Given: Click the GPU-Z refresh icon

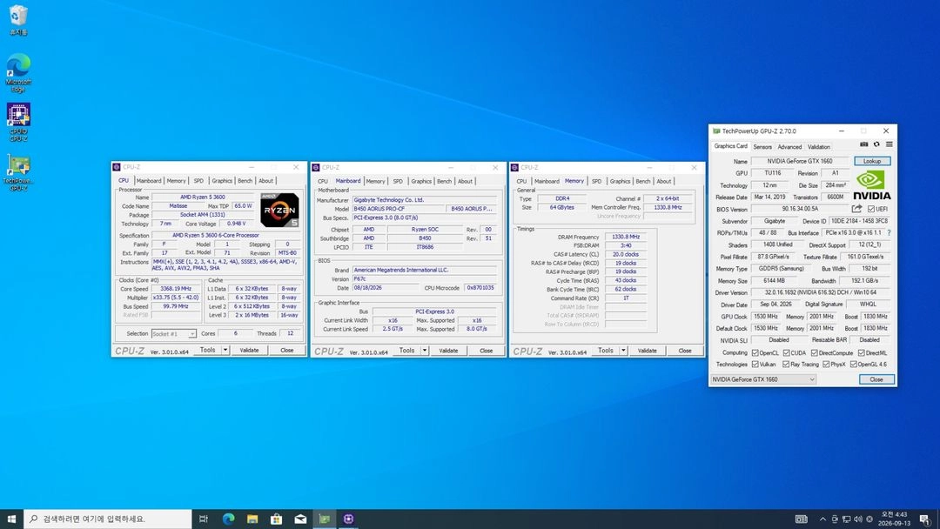Looking at the screenshot, I should [876, 144].
